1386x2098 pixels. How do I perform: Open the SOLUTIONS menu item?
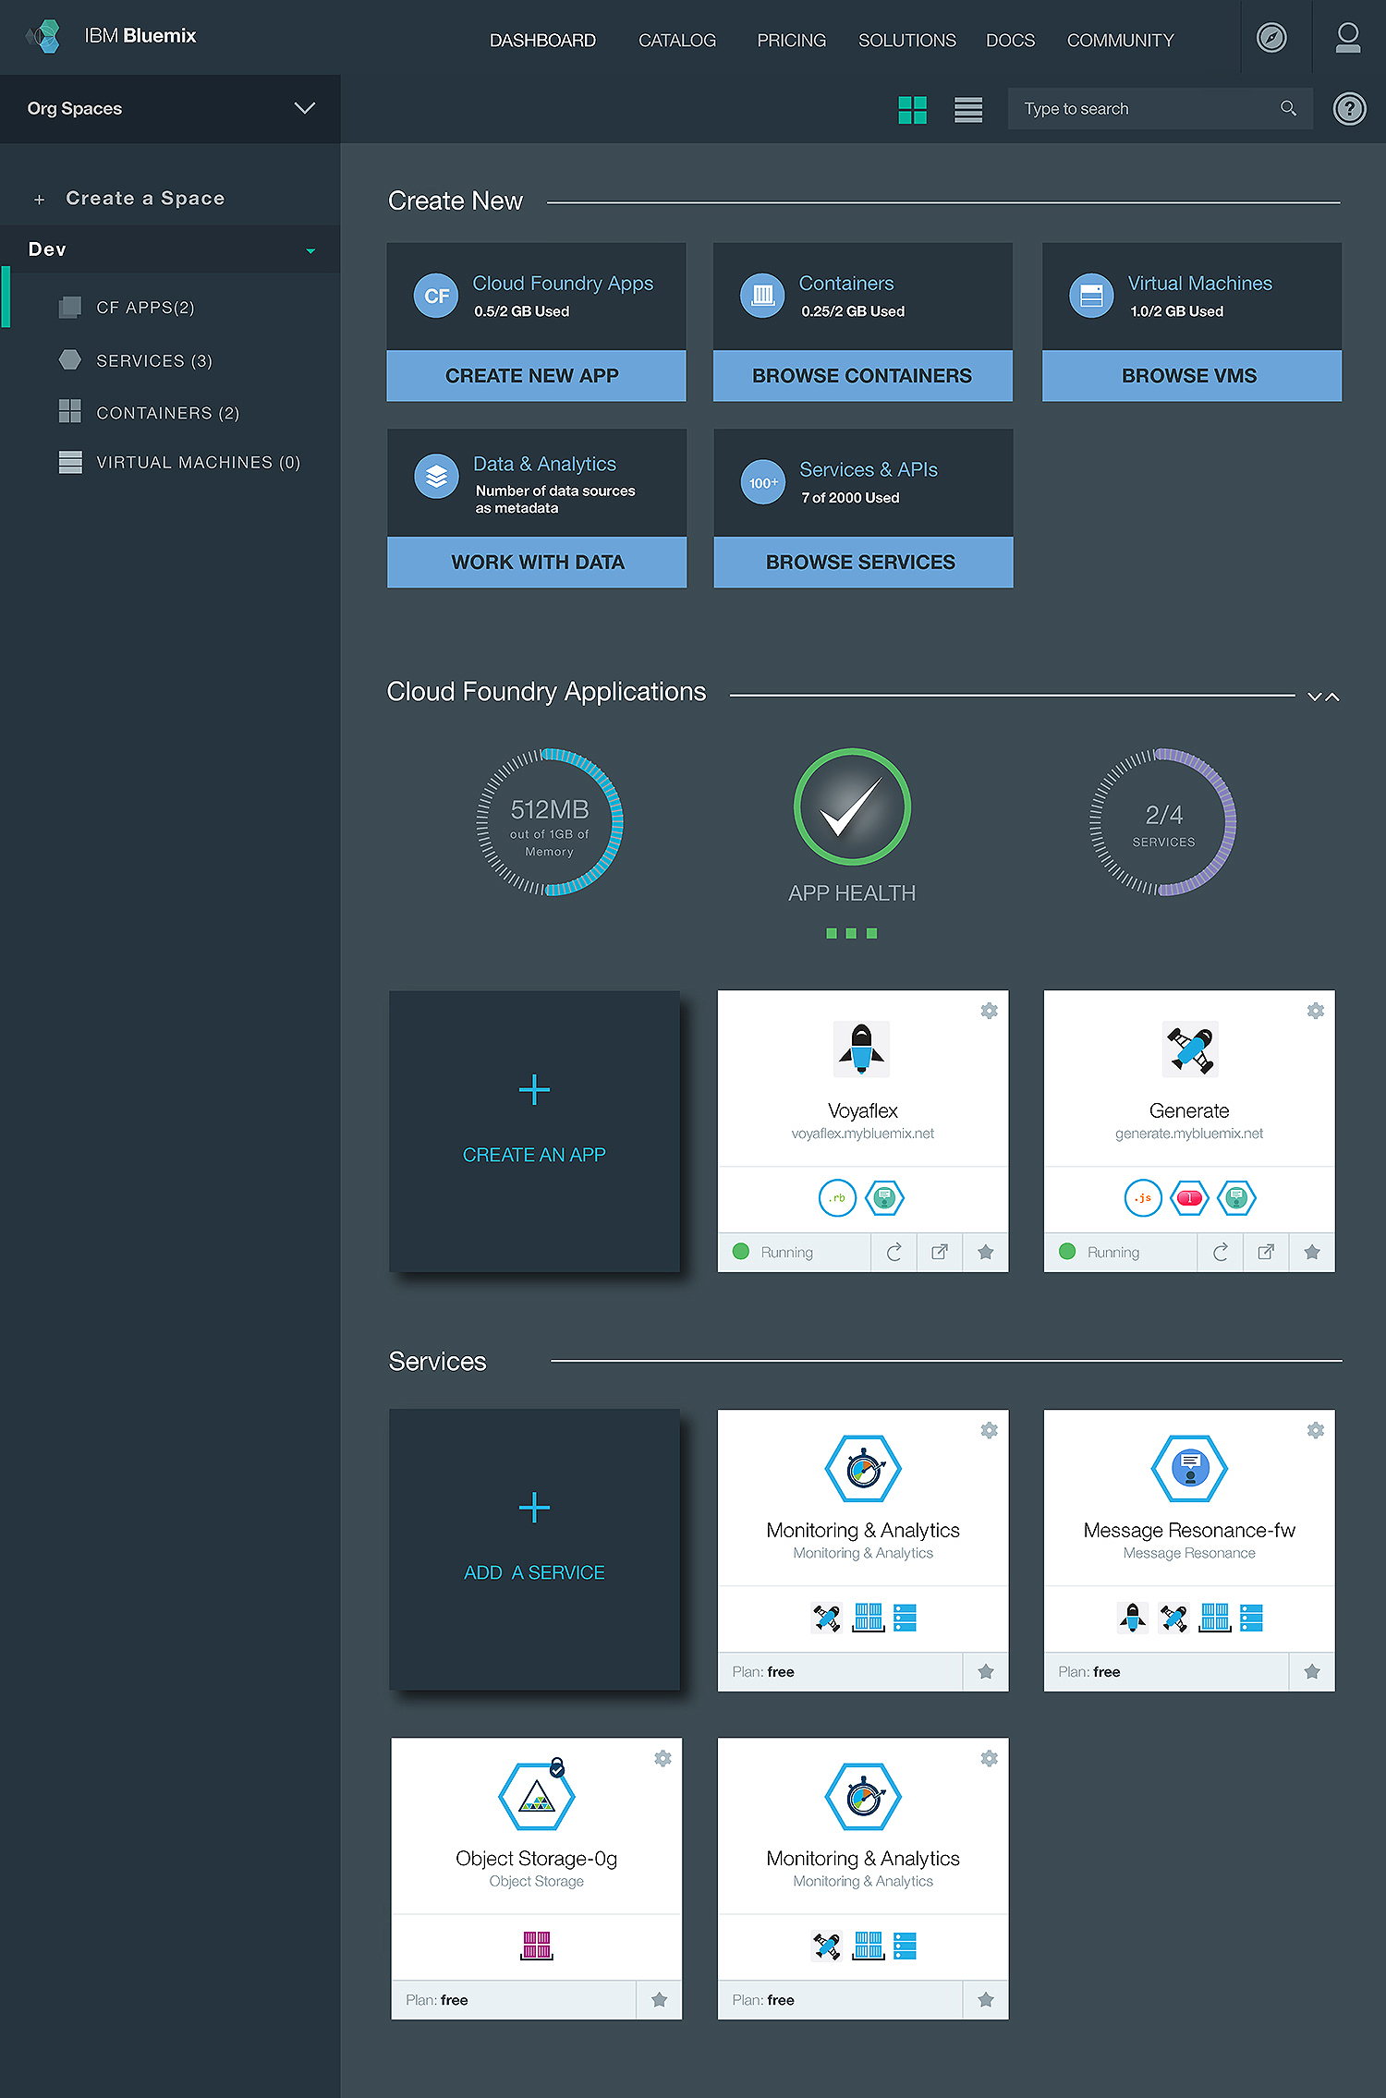(906, 41)
